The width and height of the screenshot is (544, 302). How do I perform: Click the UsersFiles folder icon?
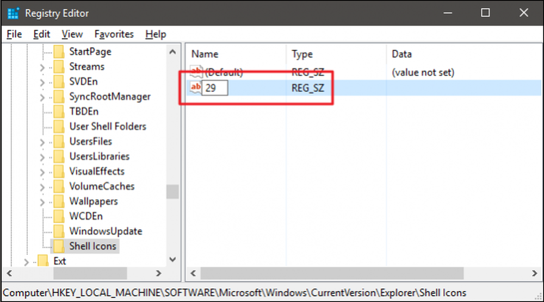[x=59, y=141]
